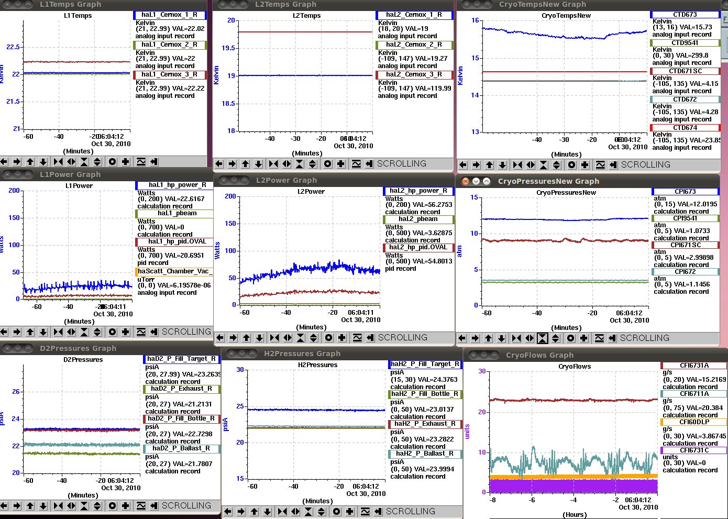
Task: Zoom out vertically on CryoTempsNew graph
Action: point(557,165)
